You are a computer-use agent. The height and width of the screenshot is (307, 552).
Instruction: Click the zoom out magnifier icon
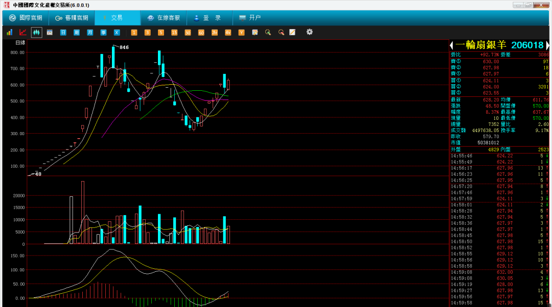point(281,32)
